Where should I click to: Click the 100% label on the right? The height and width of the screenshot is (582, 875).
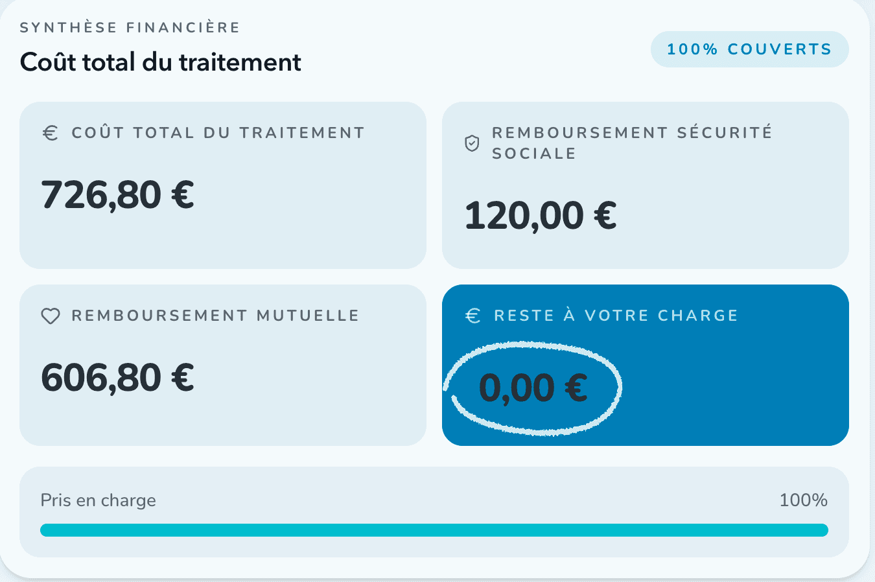(804, 500)
